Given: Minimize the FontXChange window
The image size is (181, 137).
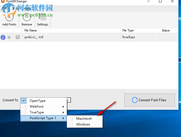Looking at the screenshot, I should point(148,1).
